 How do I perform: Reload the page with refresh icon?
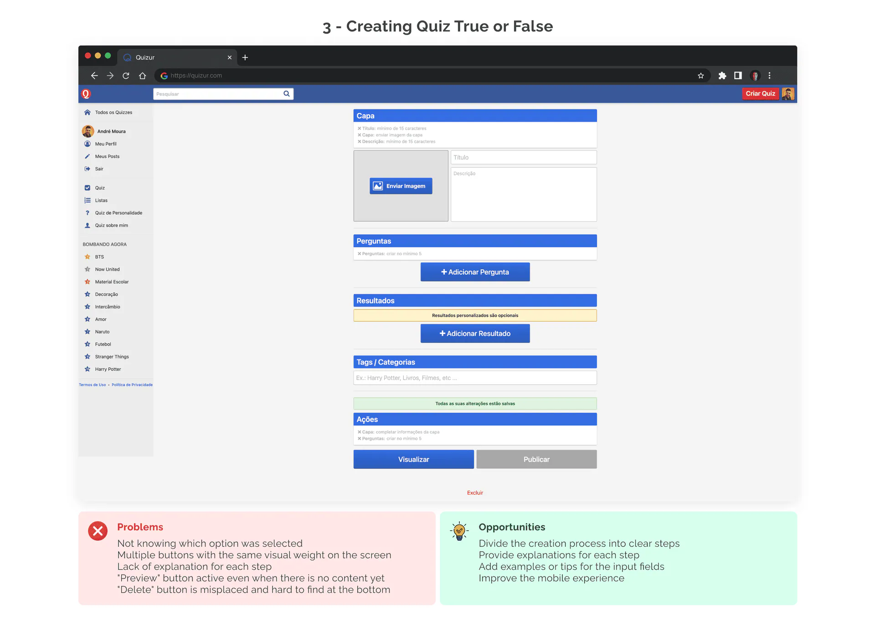126,76
